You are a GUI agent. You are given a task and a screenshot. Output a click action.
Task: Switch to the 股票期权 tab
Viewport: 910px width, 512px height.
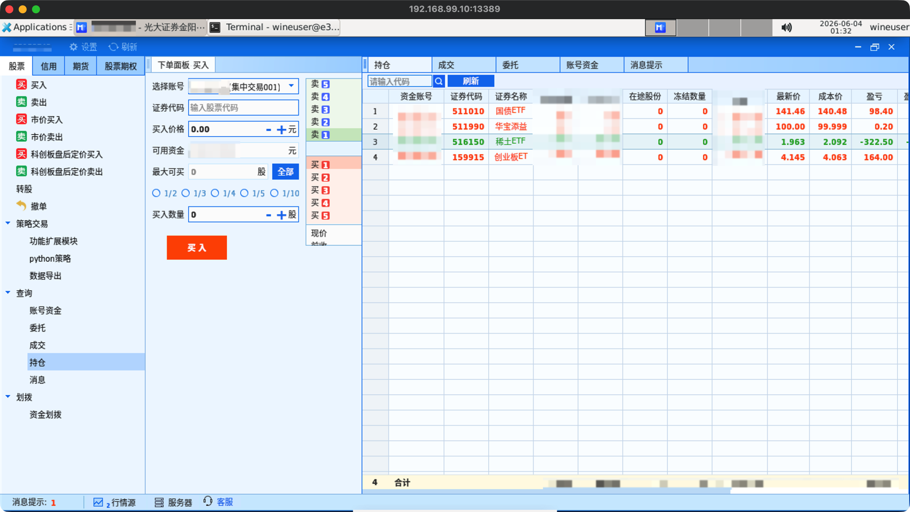[121, 66]
